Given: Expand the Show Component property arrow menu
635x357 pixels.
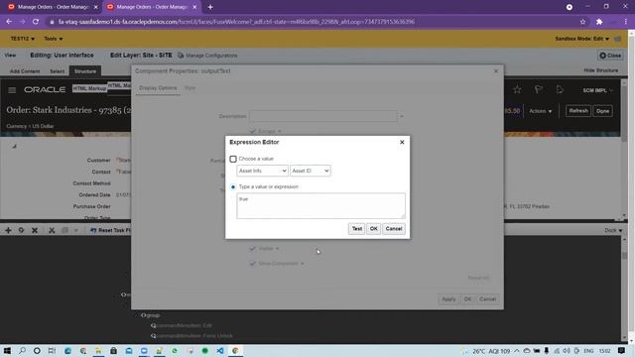Looking at the screenshot, I should (302, 264).
